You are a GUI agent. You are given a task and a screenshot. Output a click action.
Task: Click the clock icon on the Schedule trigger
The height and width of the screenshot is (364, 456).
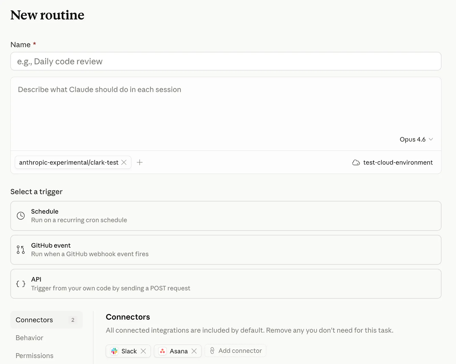click(x=21, y=216)
